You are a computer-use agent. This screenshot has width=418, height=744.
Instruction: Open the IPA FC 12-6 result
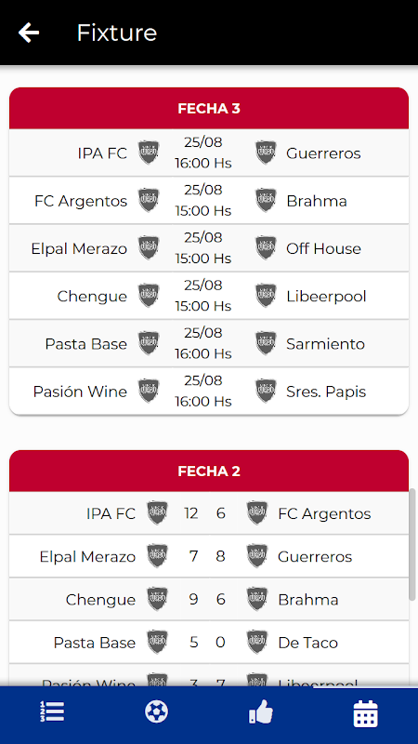point(209,513)
